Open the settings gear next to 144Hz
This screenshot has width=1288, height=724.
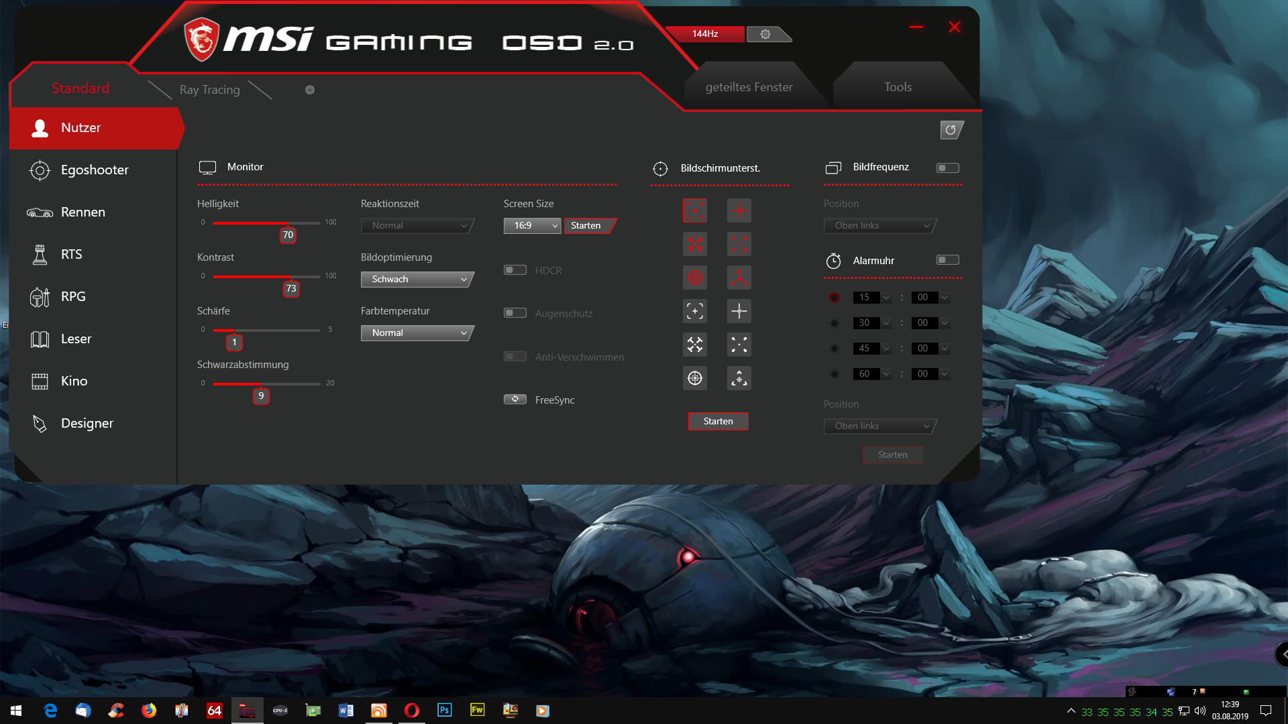coord(765,34)
